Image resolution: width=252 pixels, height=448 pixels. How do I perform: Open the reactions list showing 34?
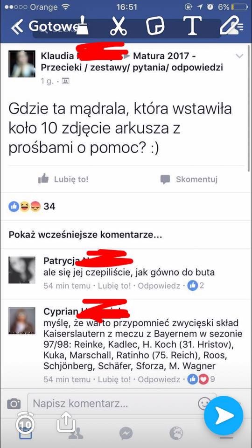click(x=32, y=206)
